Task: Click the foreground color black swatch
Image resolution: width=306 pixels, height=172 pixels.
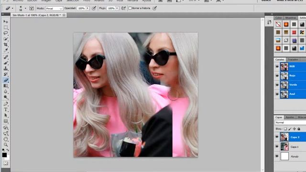Action: [x=4, y=155]
